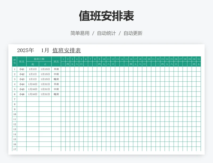Click the weekday cell 四 under day 23

tap(162, 64)
